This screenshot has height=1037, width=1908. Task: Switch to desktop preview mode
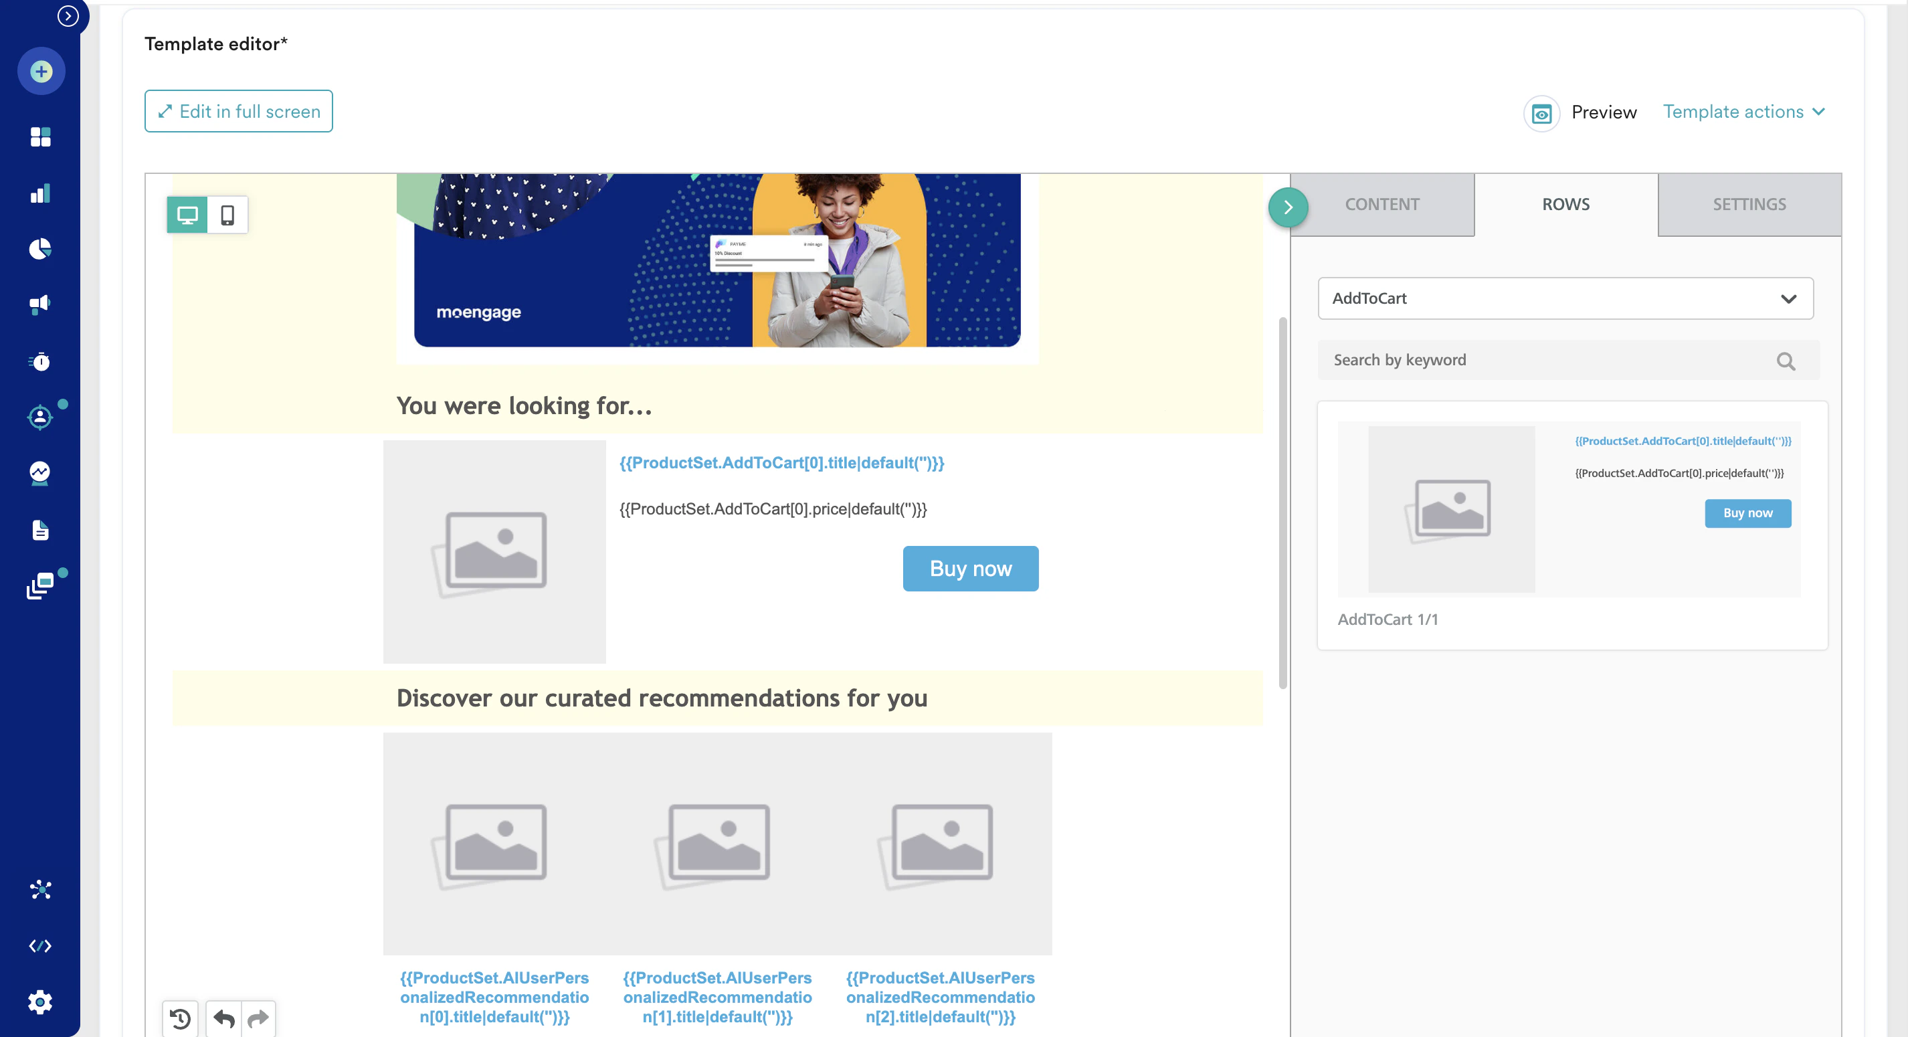(187, 215)
